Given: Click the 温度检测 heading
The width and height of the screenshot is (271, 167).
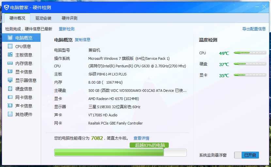Looking at the screenshot, I should 208,40.
